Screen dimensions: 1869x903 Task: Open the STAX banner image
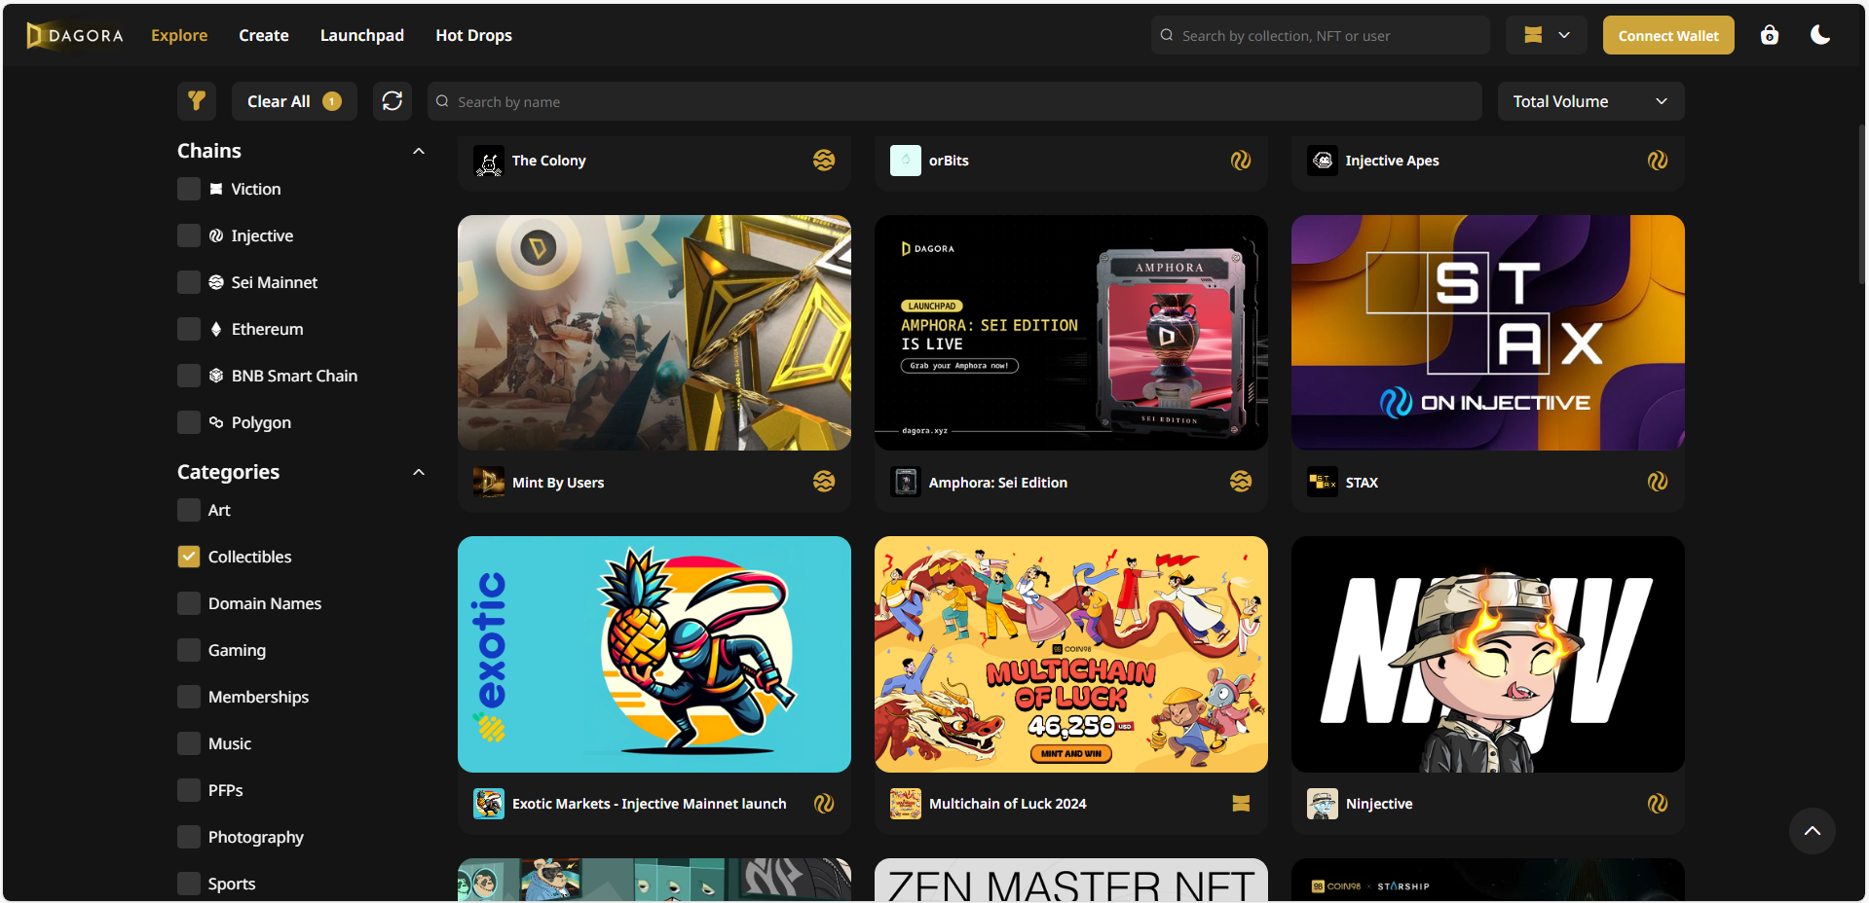[1488, 333]
